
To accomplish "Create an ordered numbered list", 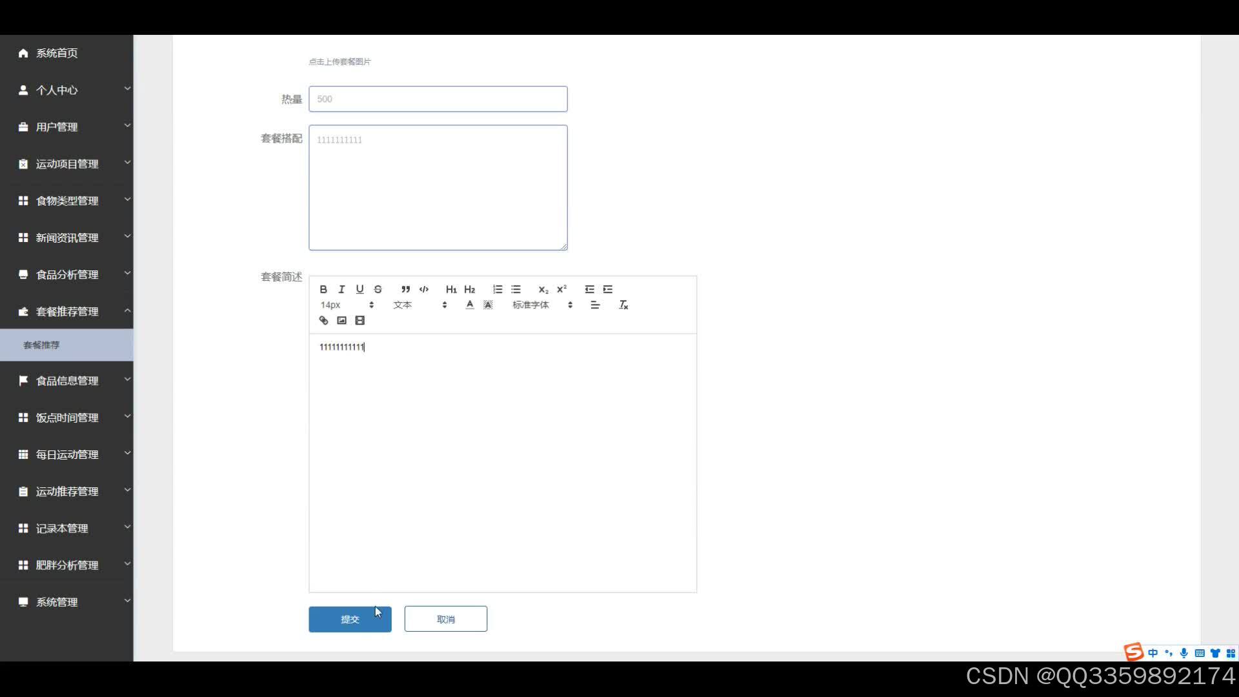I will coord(498,289).
